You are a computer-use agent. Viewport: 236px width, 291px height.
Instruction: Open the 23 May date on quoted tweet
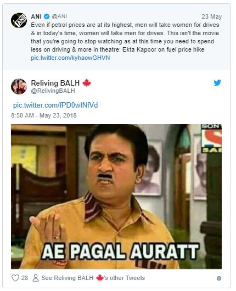[x=212, y=16]
